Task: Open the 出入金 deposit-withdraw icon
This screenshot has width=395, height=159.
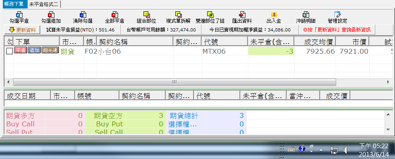Action: tap(274, 15)
